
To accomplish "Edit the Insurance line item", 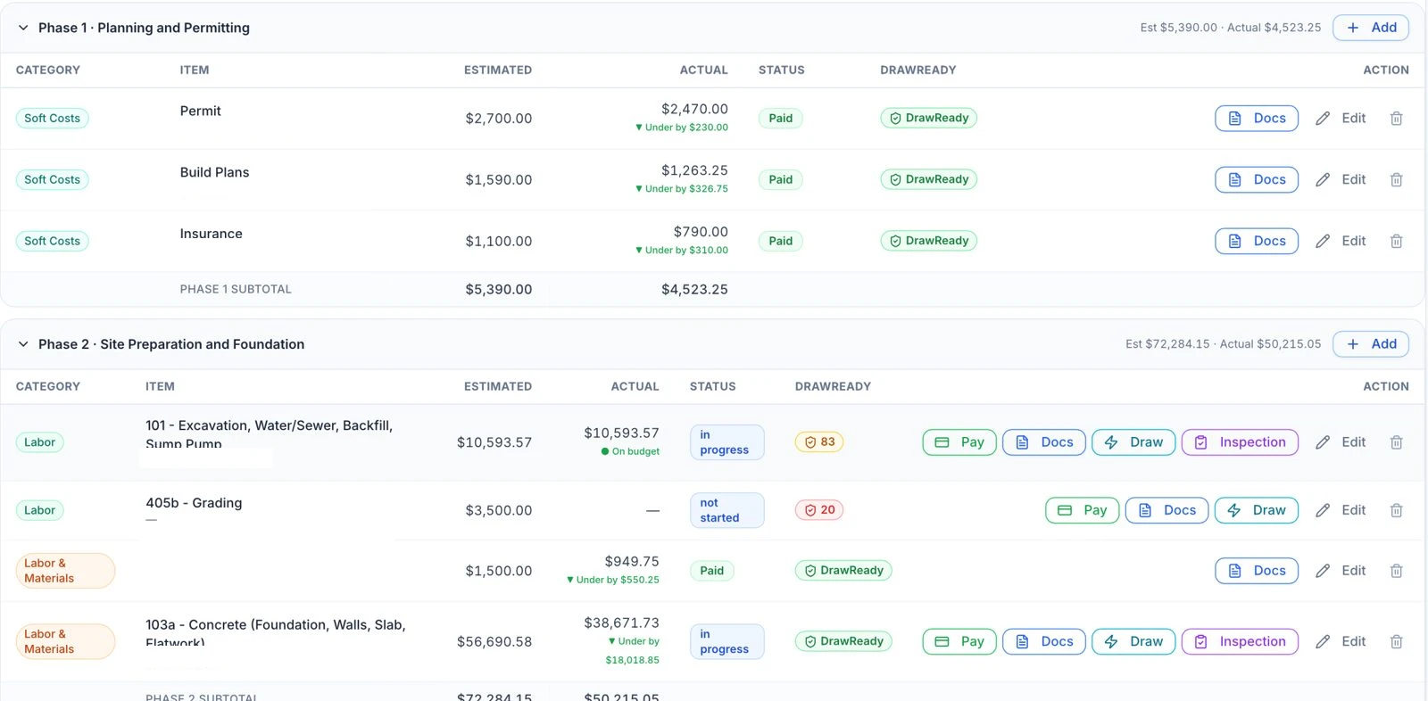I will coord(1341,241).
